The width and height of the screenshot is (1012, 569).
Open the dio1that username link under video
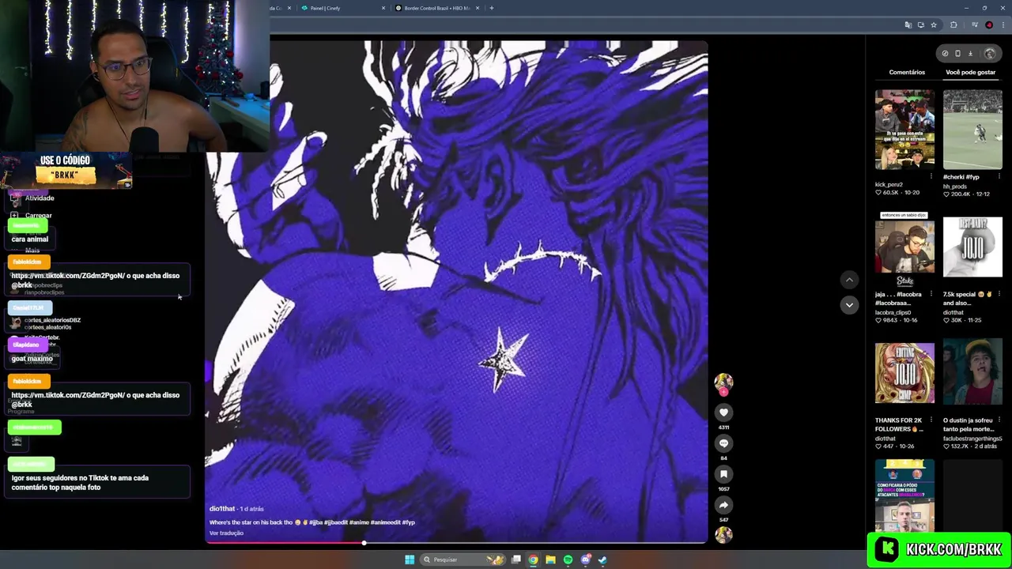223,509
